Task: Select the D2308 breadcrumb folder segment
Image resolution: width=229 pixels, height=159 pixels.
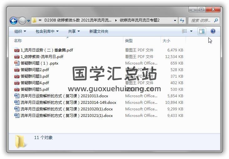Action: point(78,20)
